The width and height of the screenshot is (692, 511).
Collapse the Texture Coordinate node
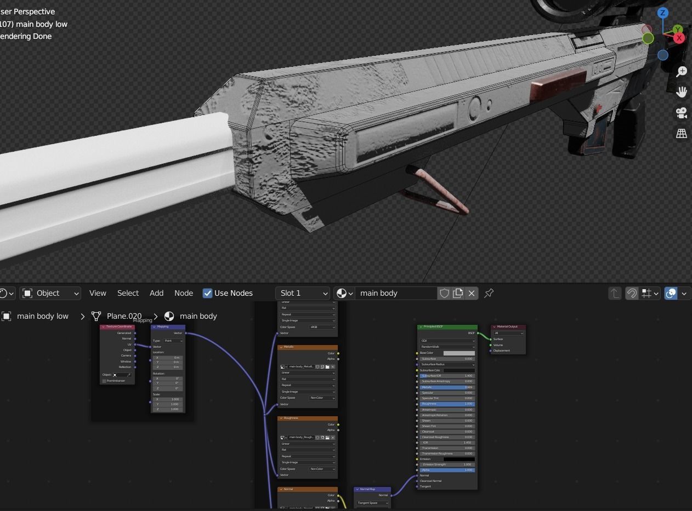[103, 327]
